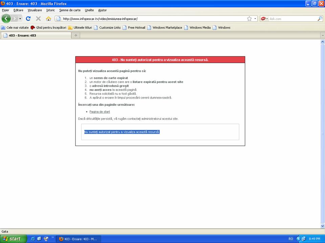This screenshot has height=243, width=325.
Task: Open the list all tabs dropdown
Action: [322, 35]
